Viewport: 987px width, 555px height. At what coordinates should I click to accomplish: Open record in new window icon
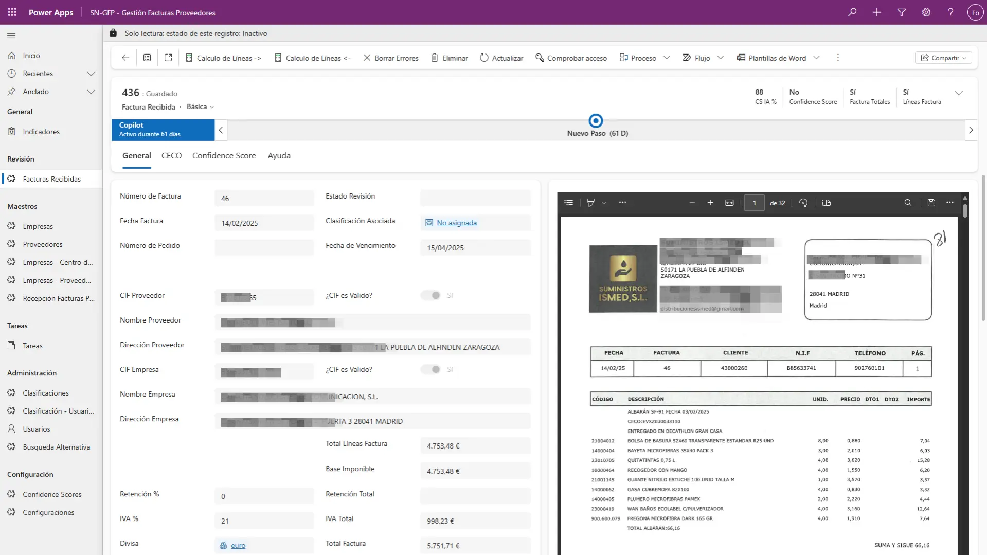(168, 58)
